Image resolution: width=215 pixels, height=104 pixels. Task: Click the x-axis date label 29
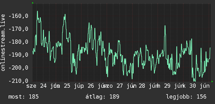coord(167,86)
